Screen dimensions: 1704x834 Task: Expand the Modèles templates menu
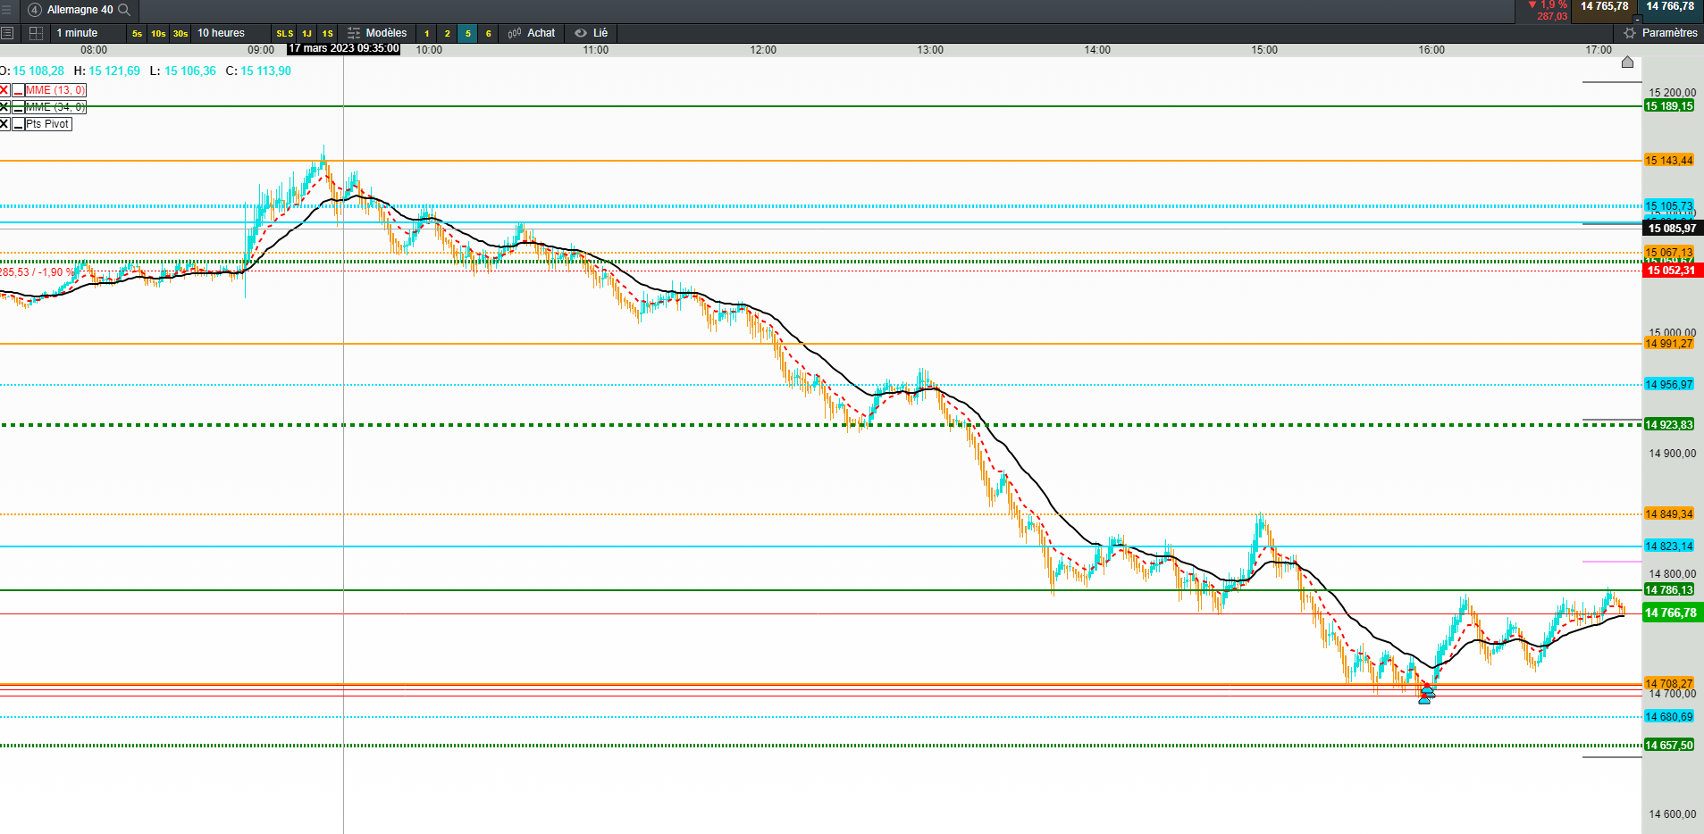pyautogui.click(x=377, y=33)
